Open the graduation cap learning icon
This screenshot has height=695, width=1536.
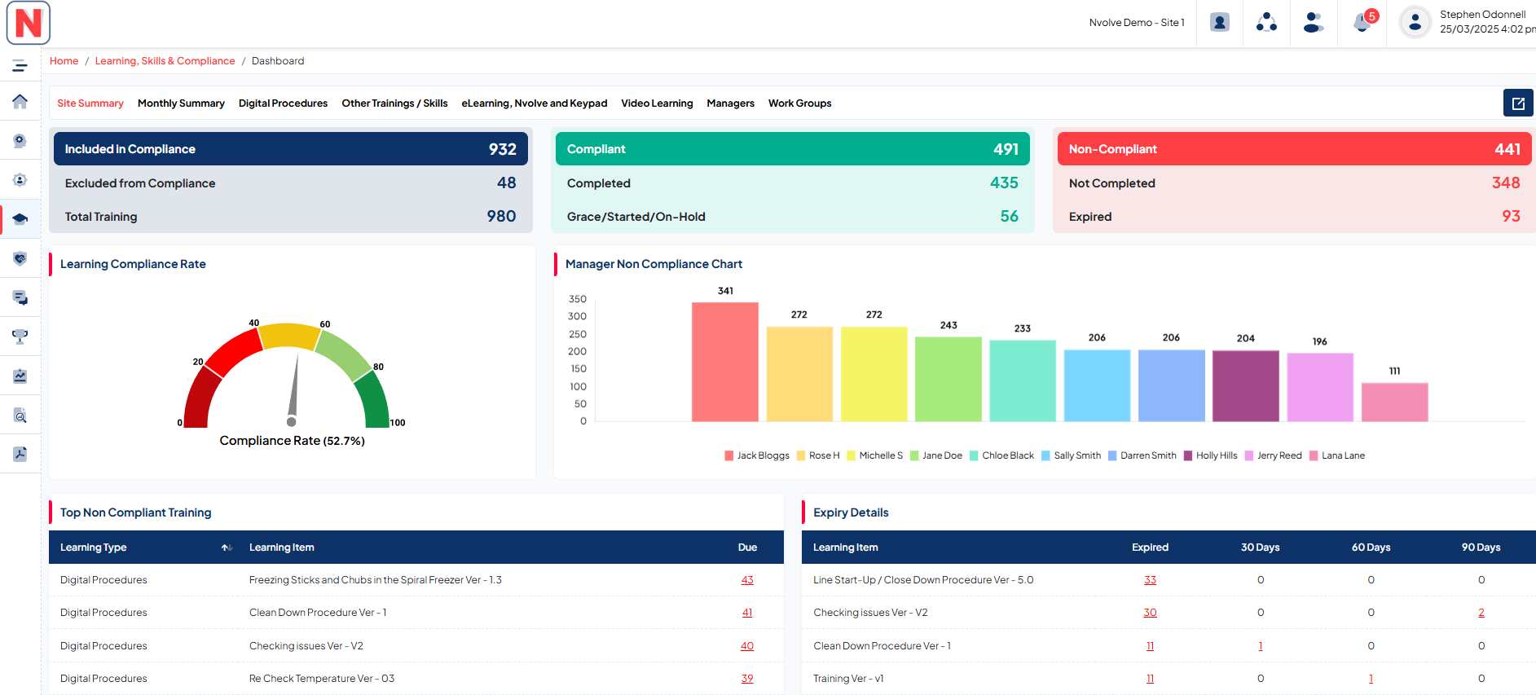(20, 219)
